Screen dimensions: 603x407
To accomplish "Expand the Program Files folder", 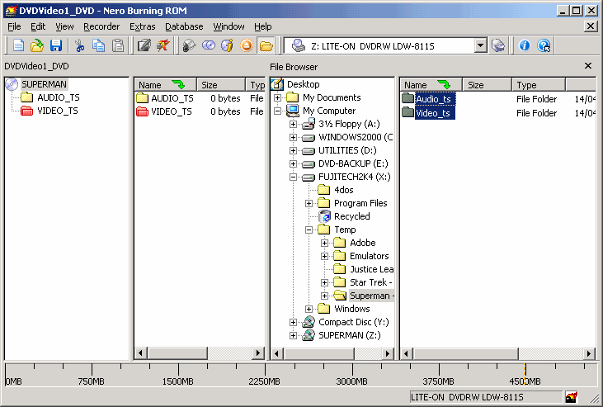I will tap(309, 203).
